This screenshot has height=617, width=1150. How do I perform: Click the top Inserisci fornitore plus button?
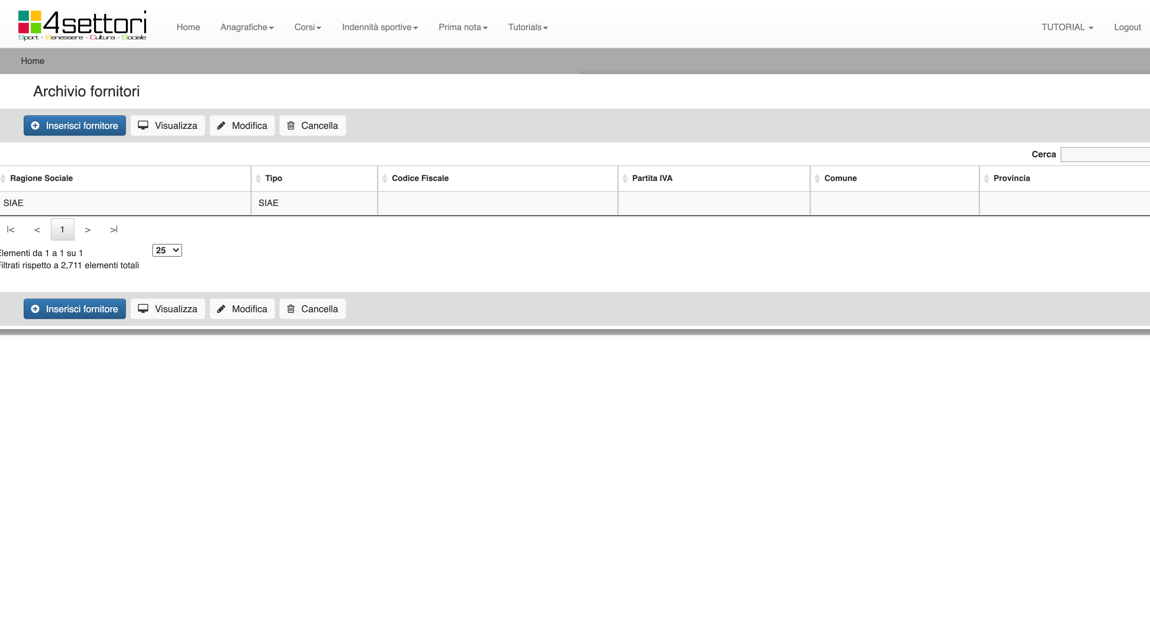pyautogui.click(x=74, y=125)
